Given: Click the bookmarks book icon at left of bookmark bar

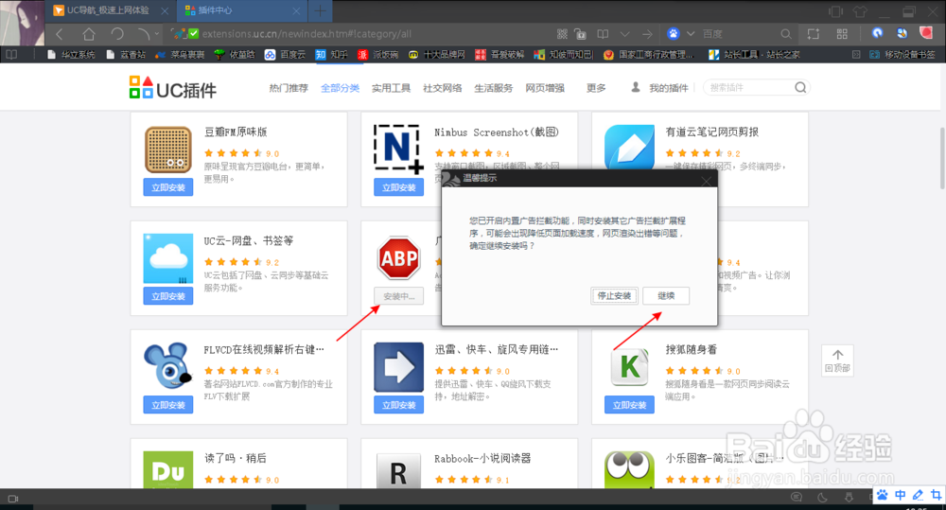Looking at the screenshot, I should (x=11, y=54).
